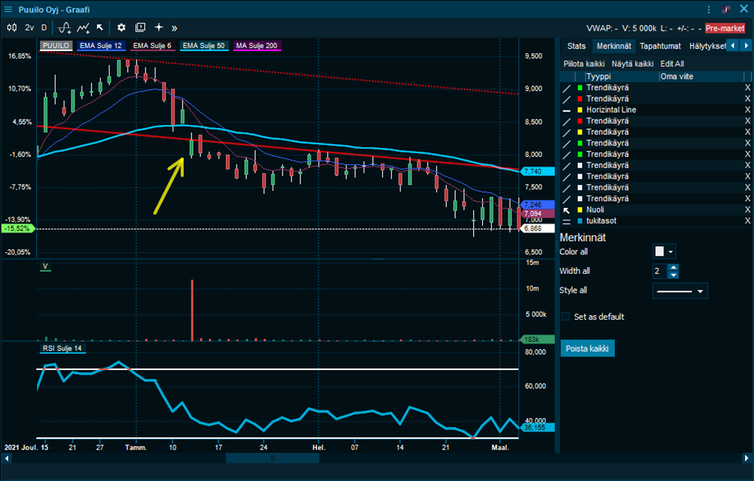This screenshot has width=754, height=481.
Task: Click the white Color all swatch
Action: pyautogui.click(x=659, y=251)
